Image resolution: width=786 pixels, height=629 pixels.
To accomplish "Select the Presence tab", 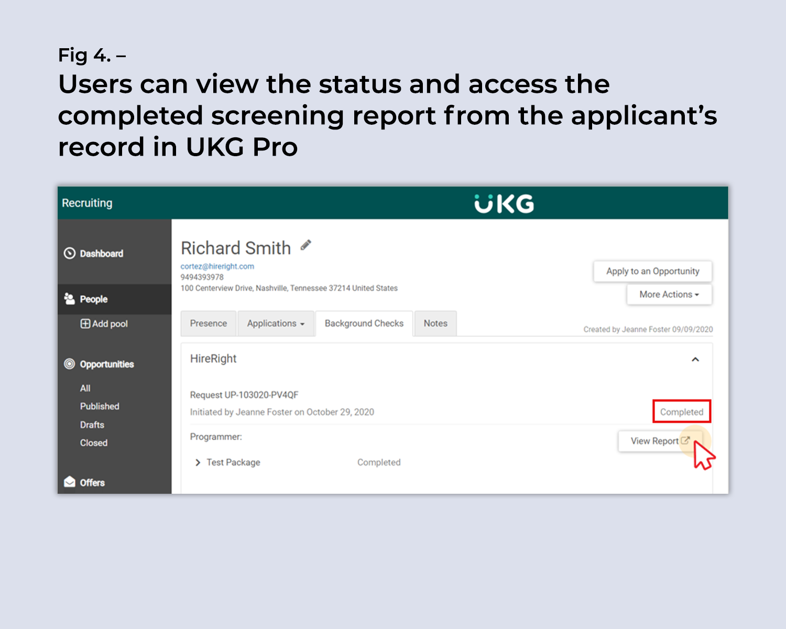I will tap(209, 323).
